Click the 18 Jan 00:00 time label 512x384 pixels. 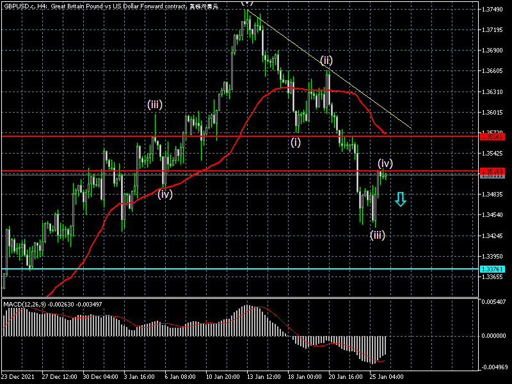[305, 377]
